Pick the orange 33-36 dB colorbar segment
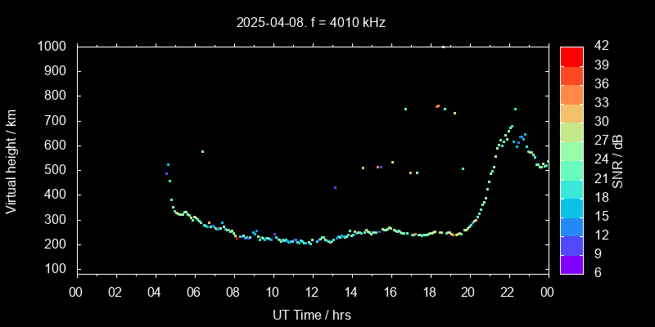The height and width of the screenshot is (327, 655). pyautogui.click(x=571, y=93)
